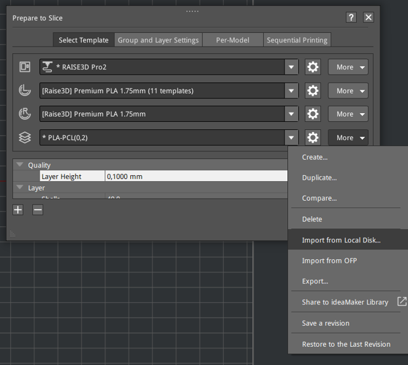Choose Delete from the template menu
Image resolution: width=408 pixels, height=365 pixels.
(348, 219)
